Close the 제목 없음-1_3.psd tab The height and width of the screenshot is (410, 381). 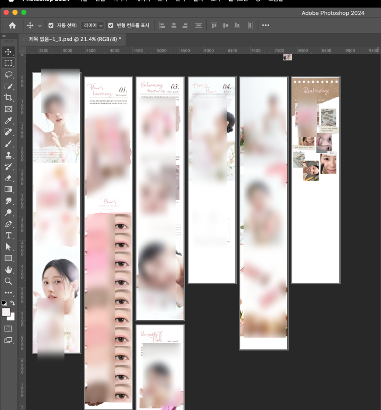click(24, 40)
